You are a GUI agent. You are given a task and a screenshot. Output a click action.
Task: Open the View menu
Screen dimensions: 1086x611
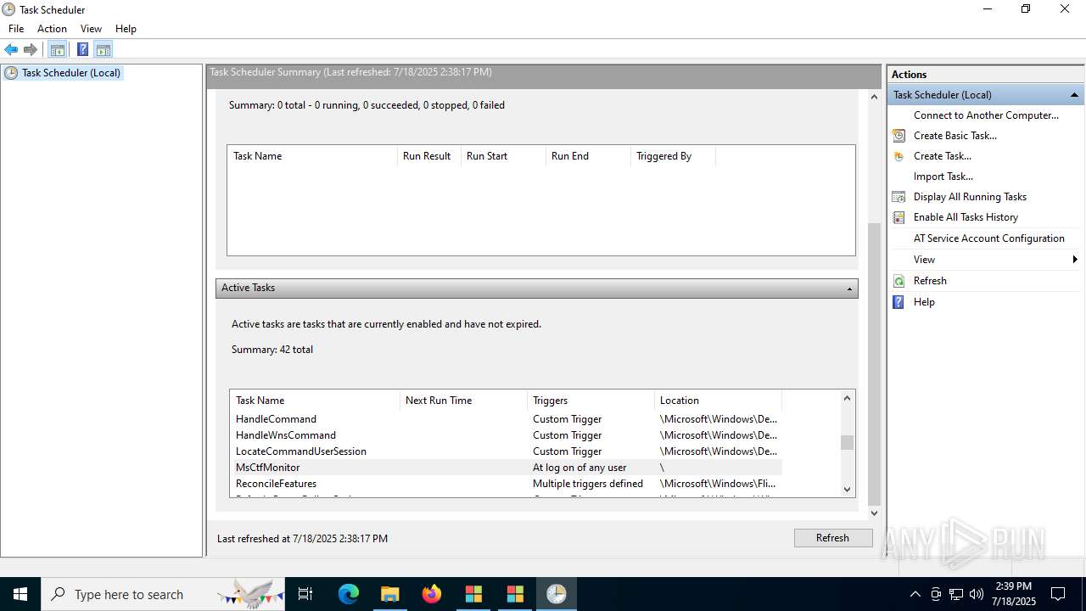pyautogui.click(x=91, y=29)
